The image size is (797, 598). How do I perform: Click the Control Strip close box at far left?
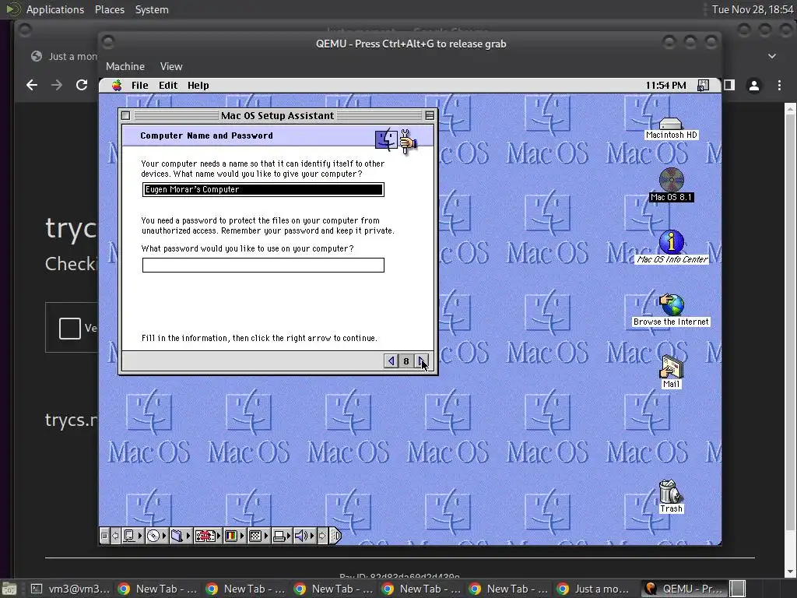pos(104,536)
